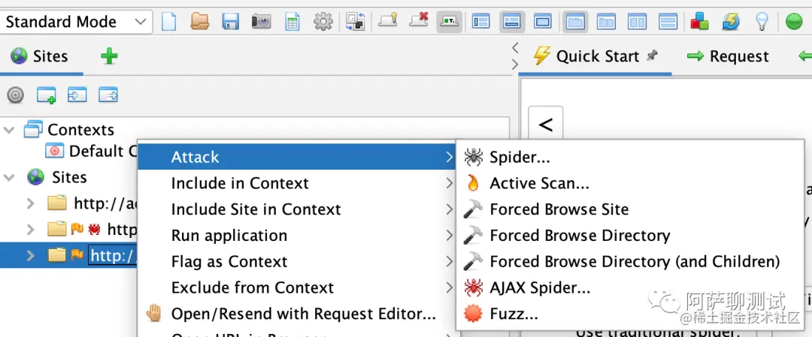The width and height of the screenshot is (812, 337).
Task: Click the target scope icon in Sites panel
Action: tap(16, 95)
